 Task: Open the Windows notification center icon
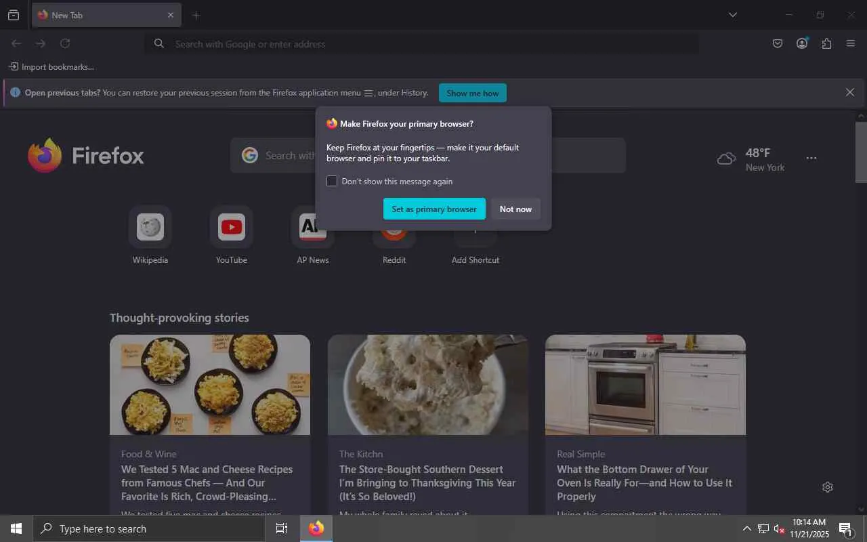(845, 528)
